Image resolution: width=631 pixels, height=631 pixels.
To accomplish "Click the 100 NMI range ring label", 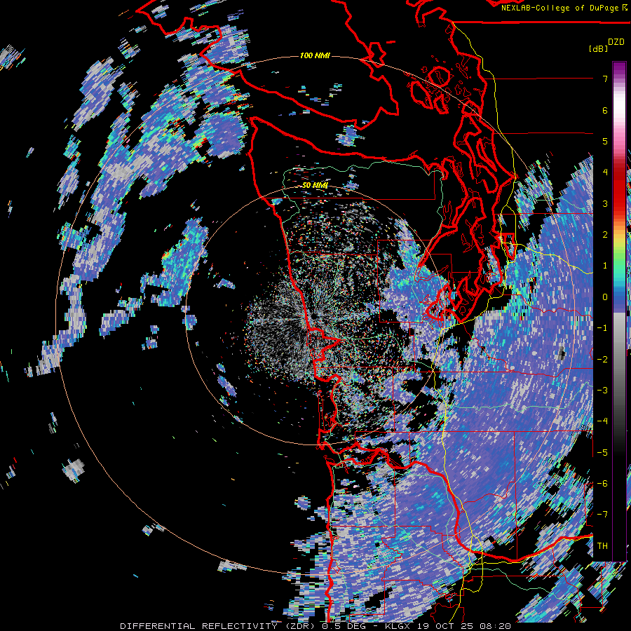I will pyautogui.click(x=315, y=55).
